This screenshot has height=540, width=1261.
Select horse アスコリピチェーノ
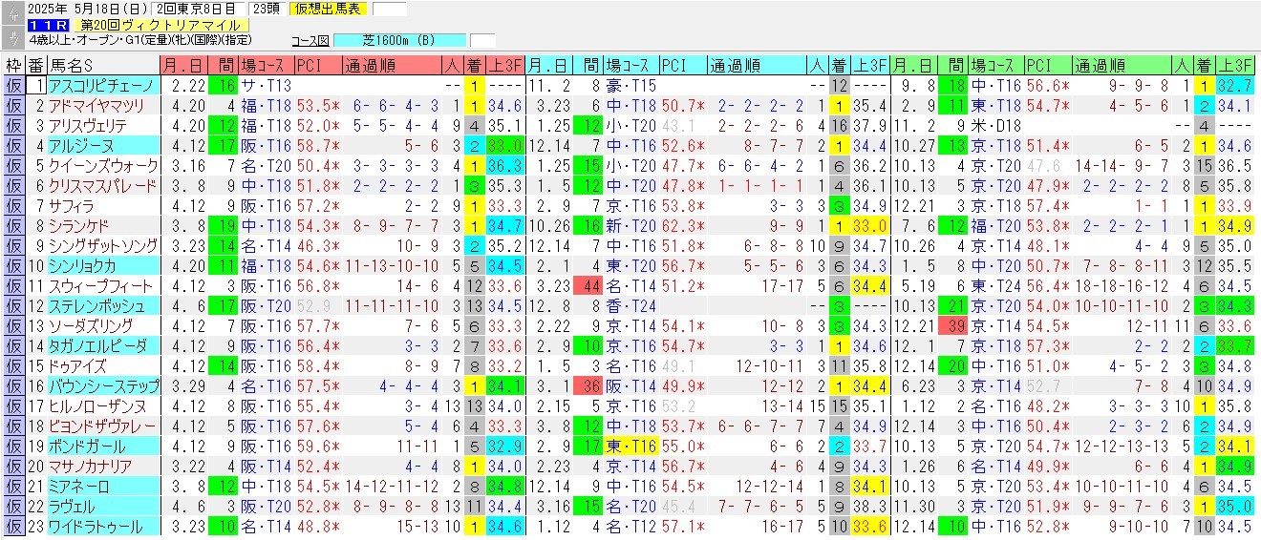tap(102, 85)
